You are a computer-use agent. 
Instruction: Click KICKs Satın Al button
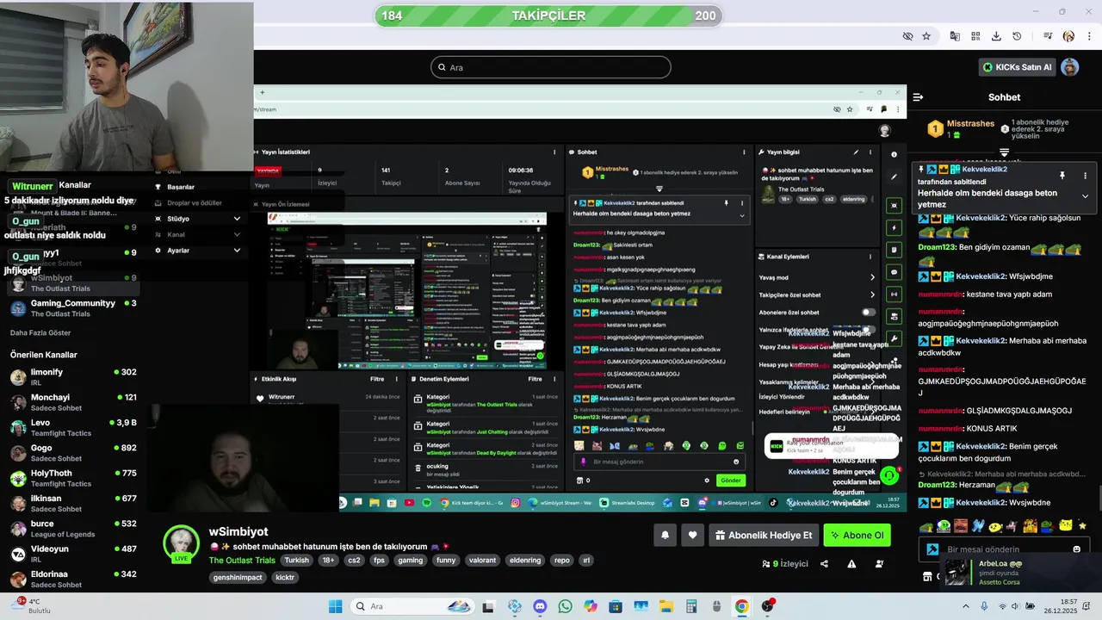tap(1017, 67)
